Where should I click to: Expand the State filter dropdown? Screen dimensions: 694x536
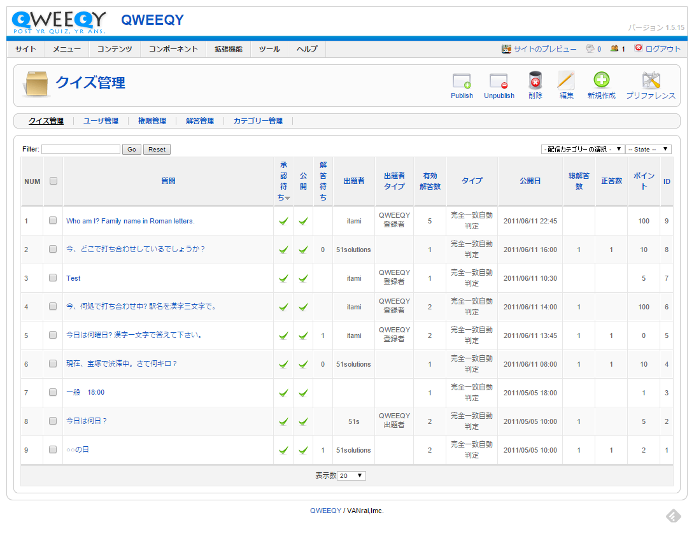pyautogui.click(x=648, y=149)
